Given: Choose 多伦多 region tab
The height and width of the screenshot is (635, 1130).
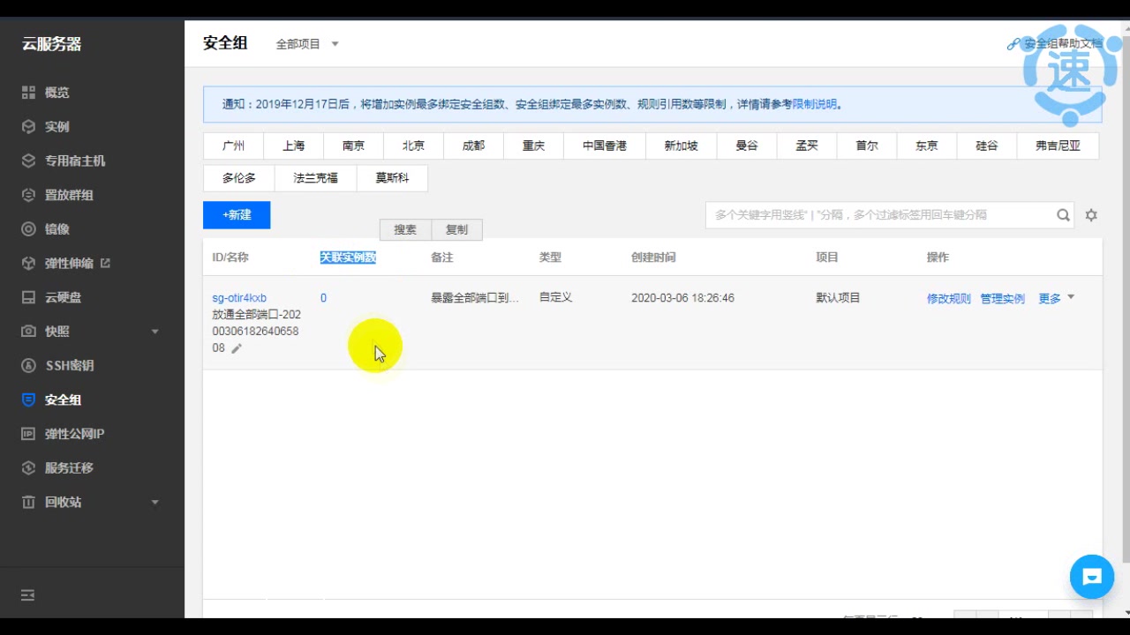Looking at the screenshot, I should point(239,178).
